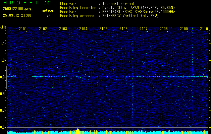This screenshot has width=211, height=134.
Task: Click the date stamp 25.09.12 21:00
Action: (17, 15)
